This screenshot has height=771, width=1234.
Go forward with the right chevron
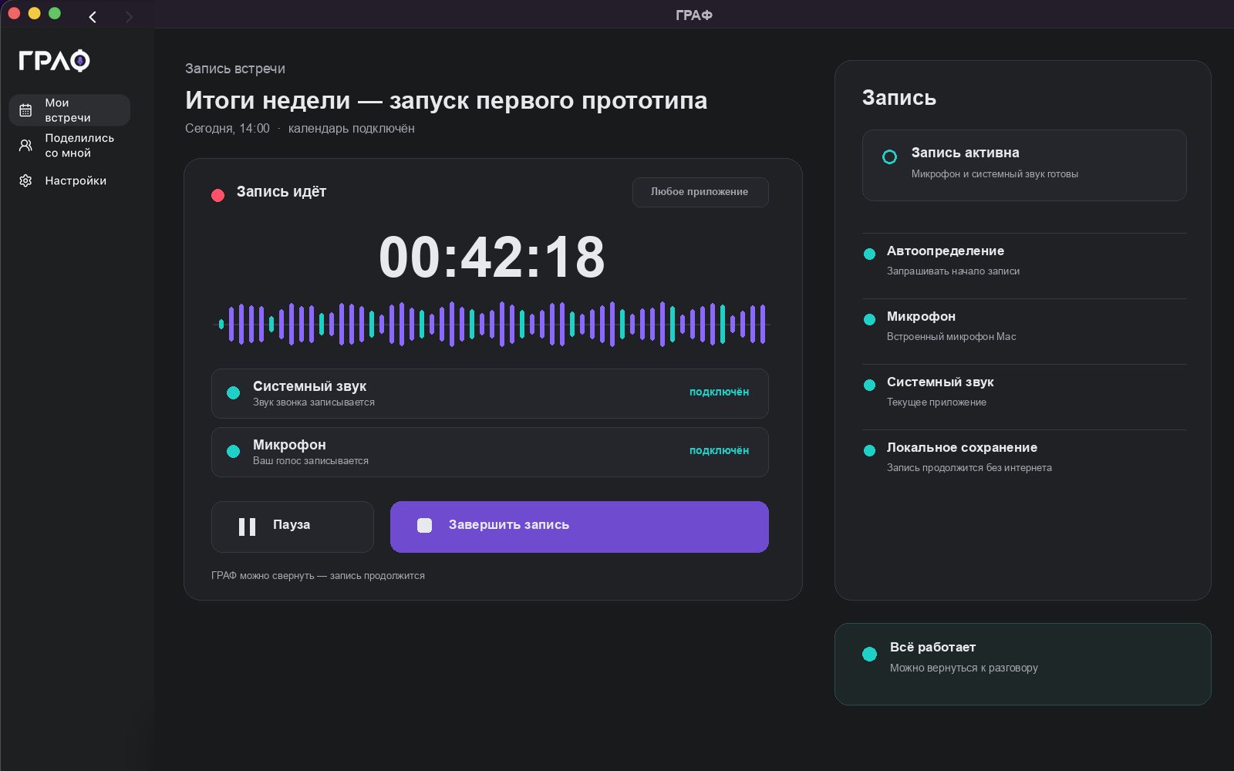tap(129, 16)
